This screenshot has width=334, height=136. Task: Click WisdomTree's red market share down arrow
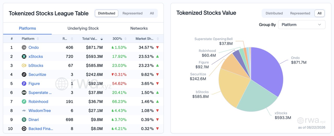tap(157, 111)
